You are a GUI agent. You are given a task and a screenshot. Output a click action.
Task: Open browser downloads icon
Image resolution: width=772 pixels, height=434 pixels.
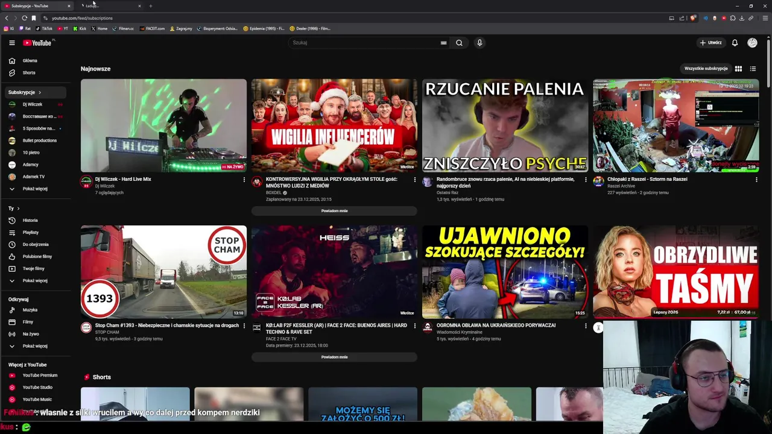pyautogui.click(x=742, y=18)
